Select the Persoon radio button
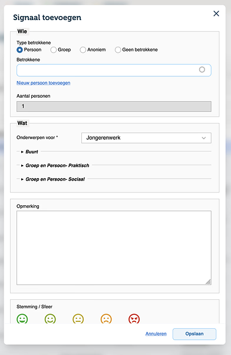Image resolution: width=231 pixels, height=355 pixels. [x=19, y=50]
